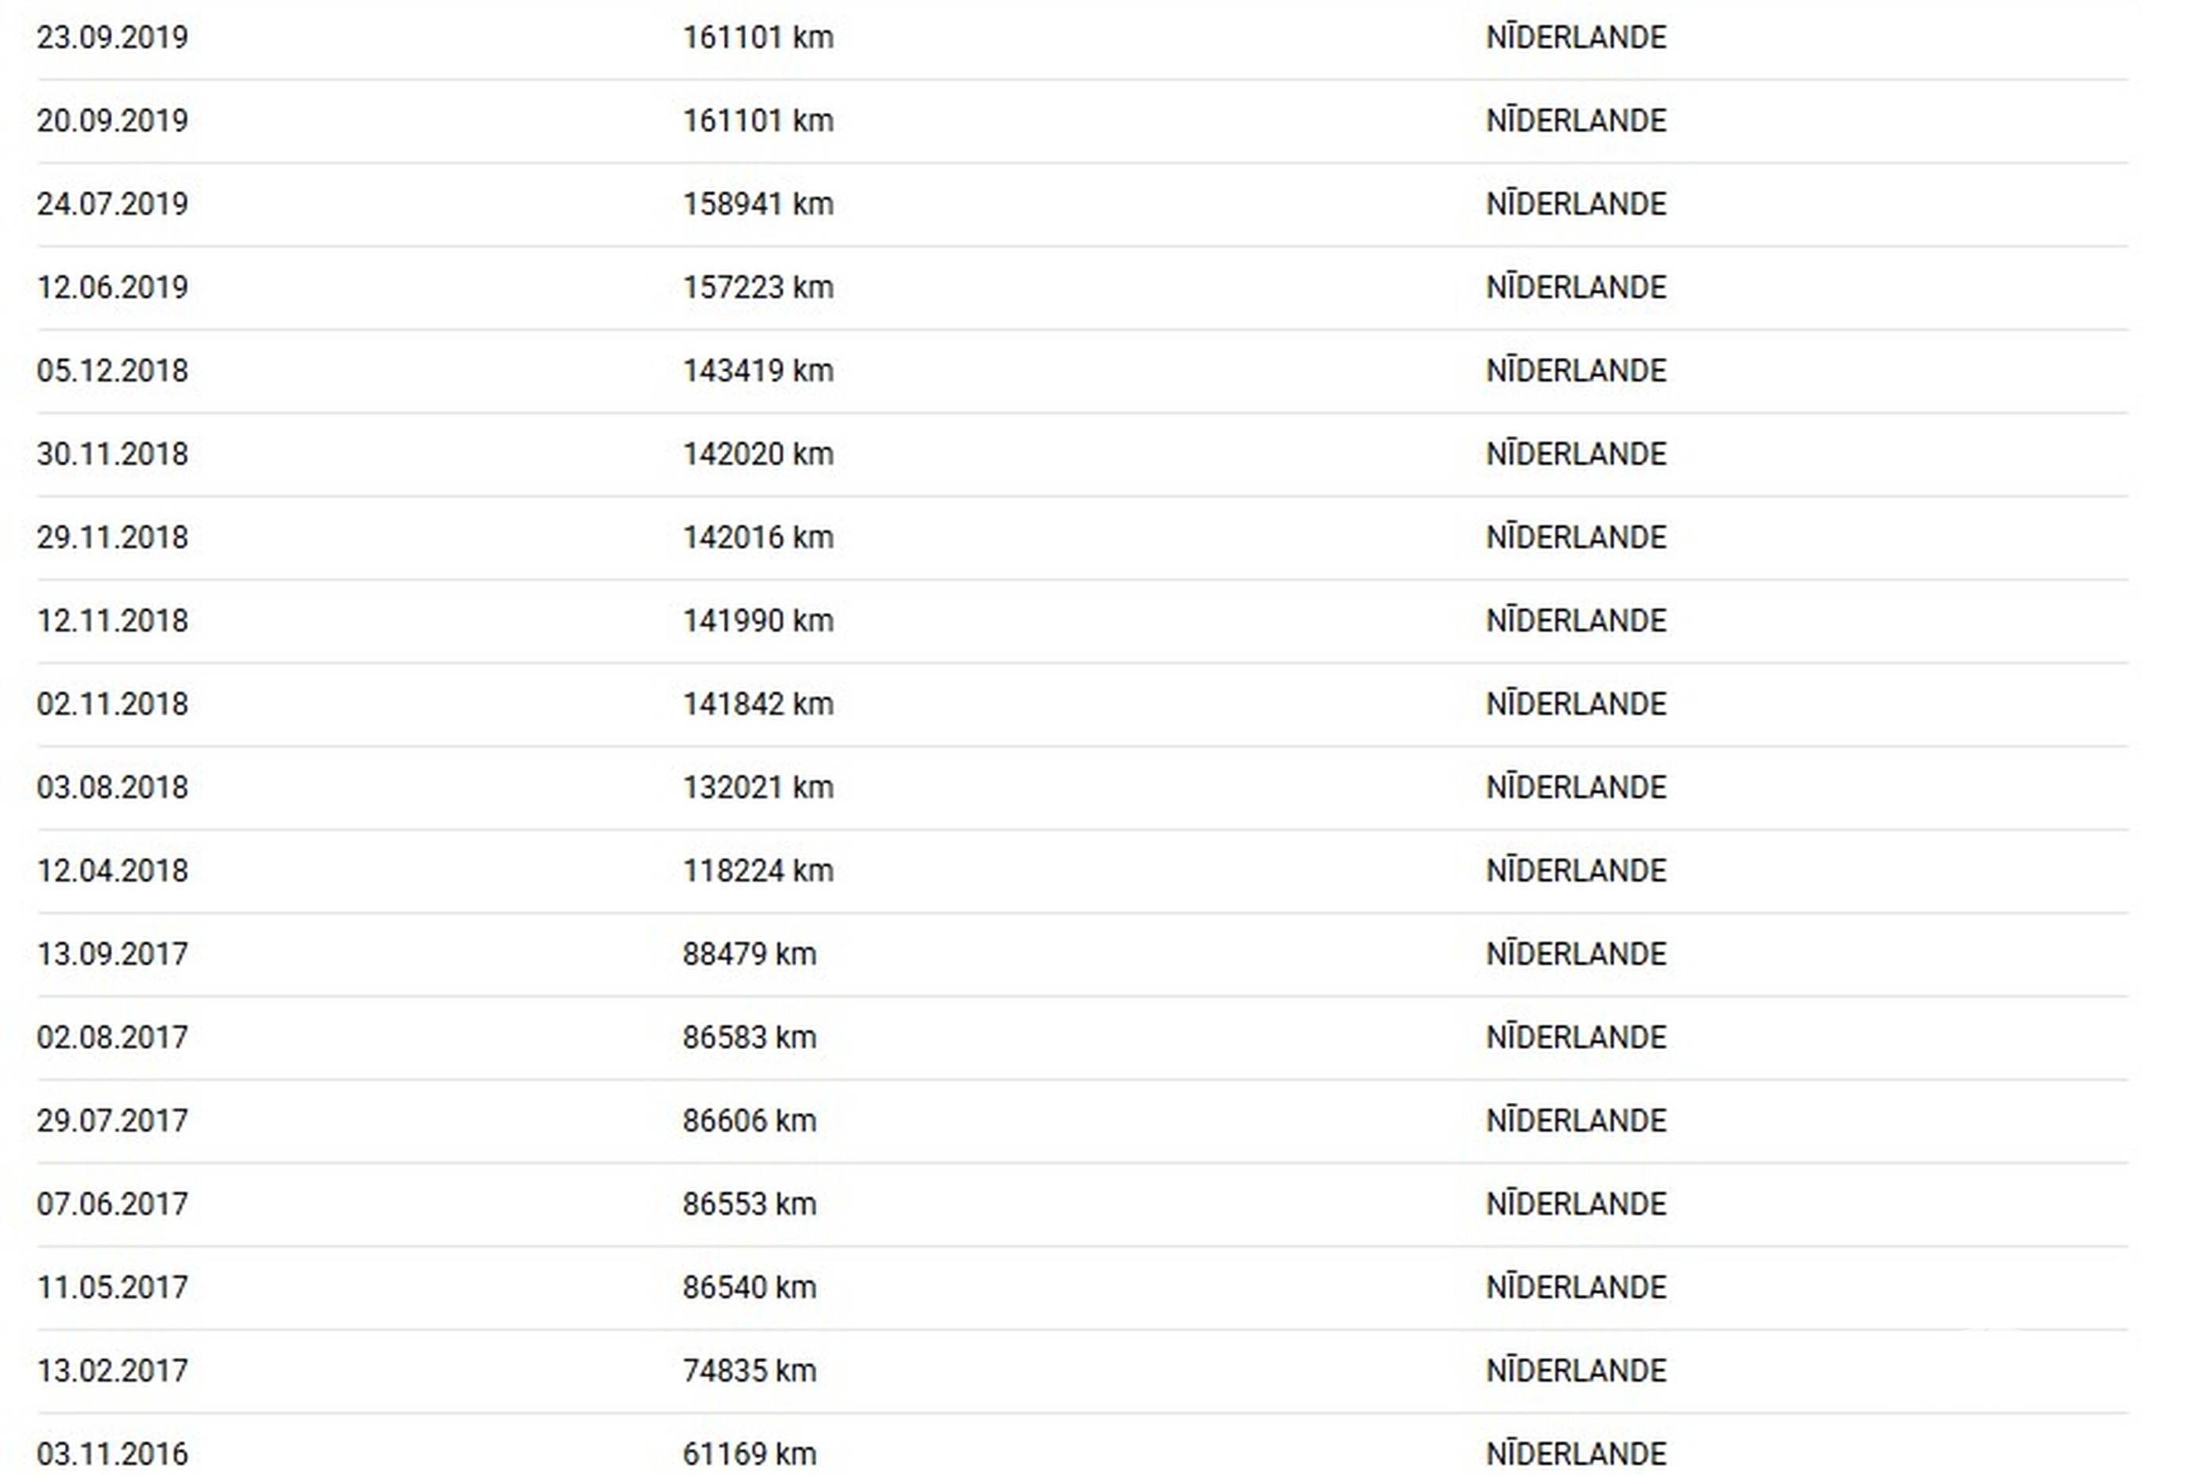Click the 74835 km mileage value
2212x1475 pixels.
(x=750, y=1371)
